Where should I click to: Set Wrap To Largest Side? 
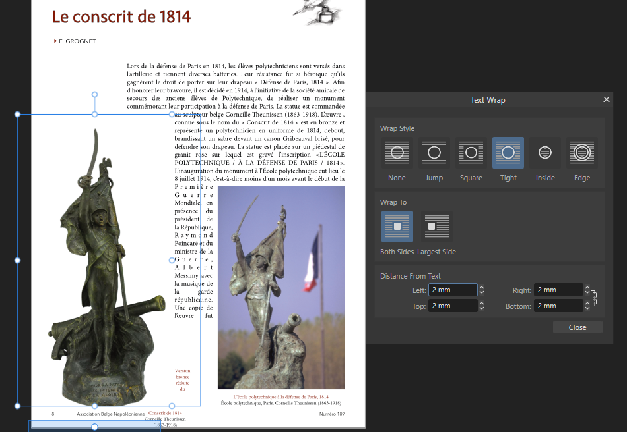tap(437, 226)
